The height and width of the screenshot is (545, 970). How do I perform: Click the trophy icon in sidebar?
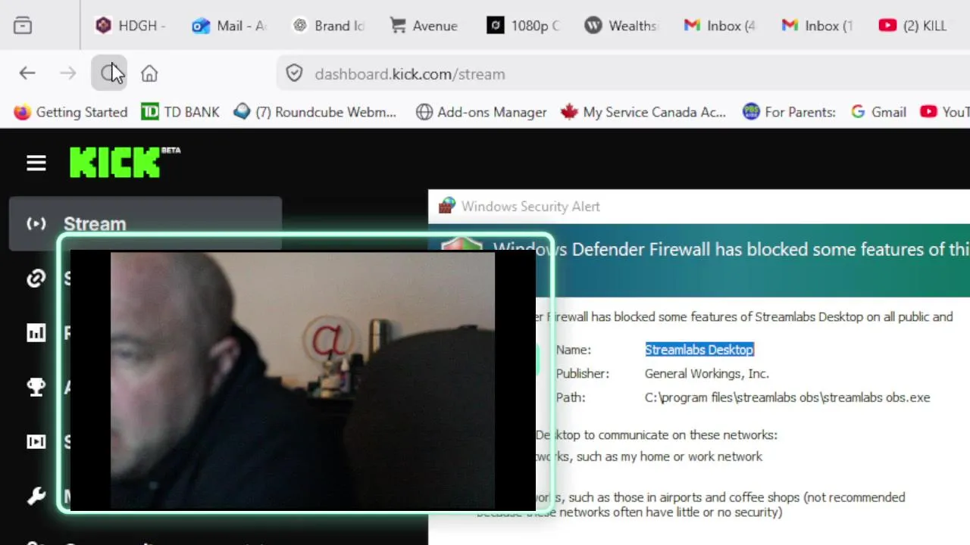tap(36, 388)
